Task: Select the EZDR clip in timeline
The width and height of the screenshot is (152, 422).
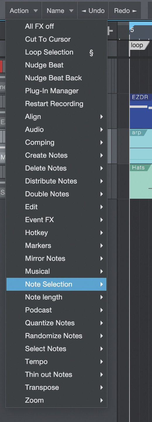Action: coord(141,111)
